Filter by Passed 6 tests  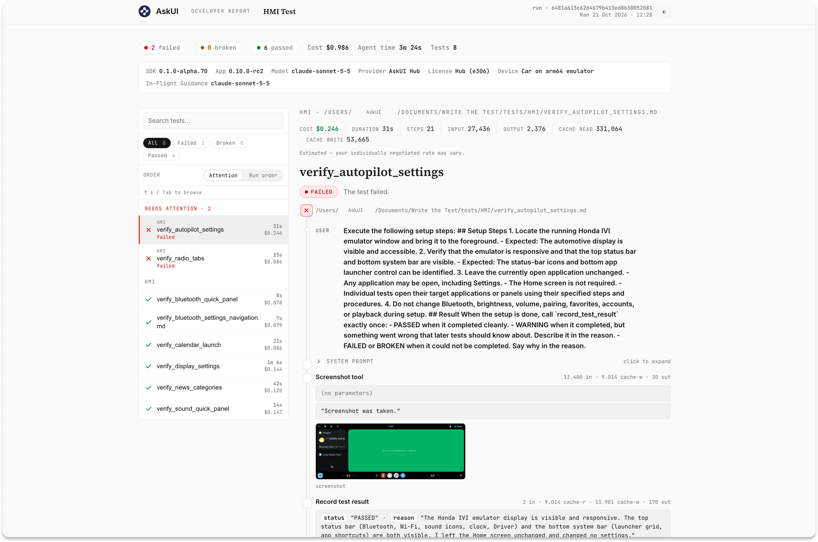(161, 156)
